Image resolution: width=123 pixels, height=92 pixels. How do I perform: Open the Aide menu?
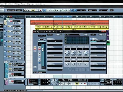click(x=44, y=4)
